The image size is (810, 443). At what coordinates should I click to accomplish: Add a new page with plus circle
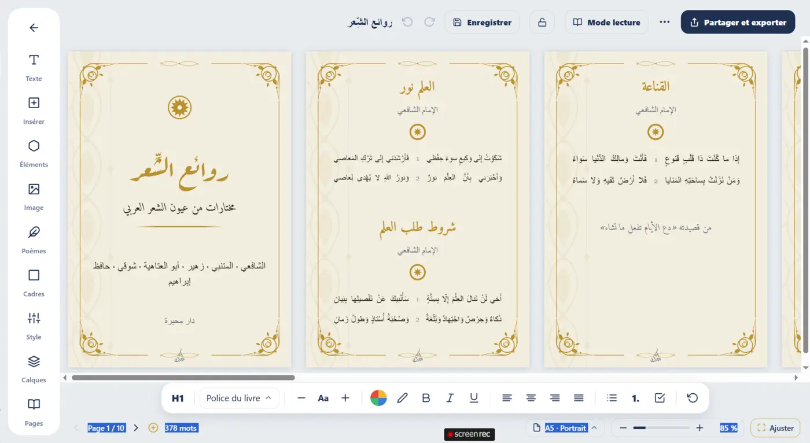(x=153, y=428)
